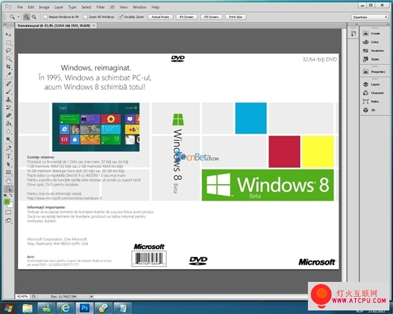Screen dimensions: 393x314
Task: Select the Paint Bucket tool
Action: 9,123
